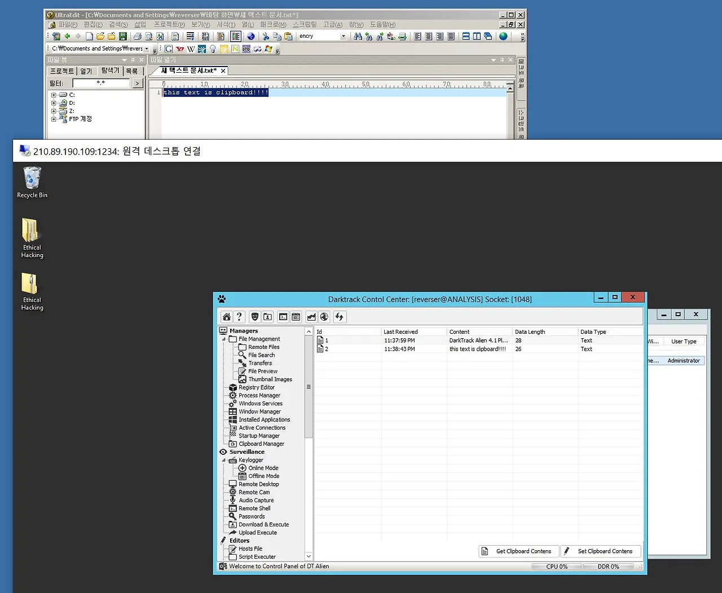Switch to the 프로젝트 tab in file view
This screenshot has height=593, width=722.
tap(62, 71)
